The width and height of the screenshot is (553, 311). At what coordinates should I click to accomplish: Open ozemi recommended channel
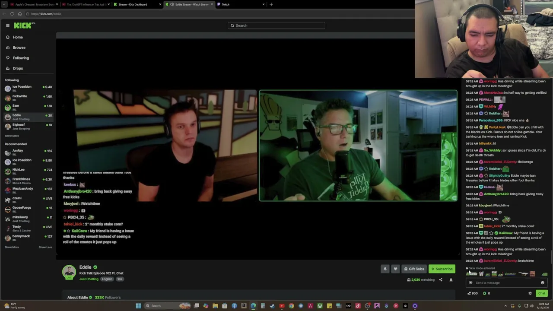(x=28, y=200)
